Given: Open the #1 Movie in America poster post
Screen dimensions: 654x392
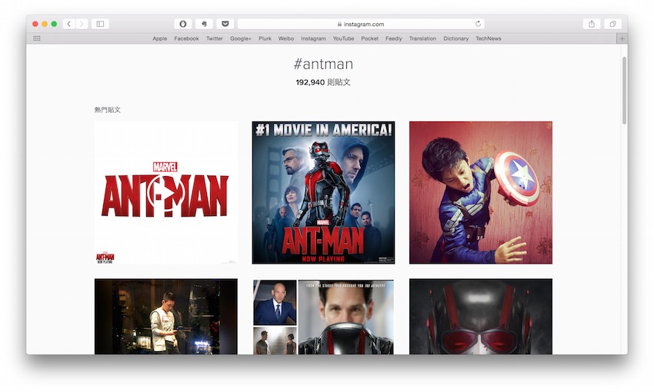Looking at the screenshot, I should 323,192.
